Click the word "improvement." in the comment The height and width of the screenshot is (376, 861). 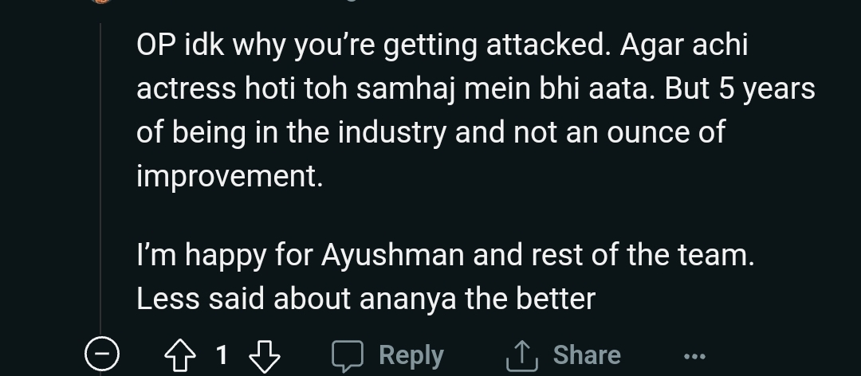pos(230,175)
